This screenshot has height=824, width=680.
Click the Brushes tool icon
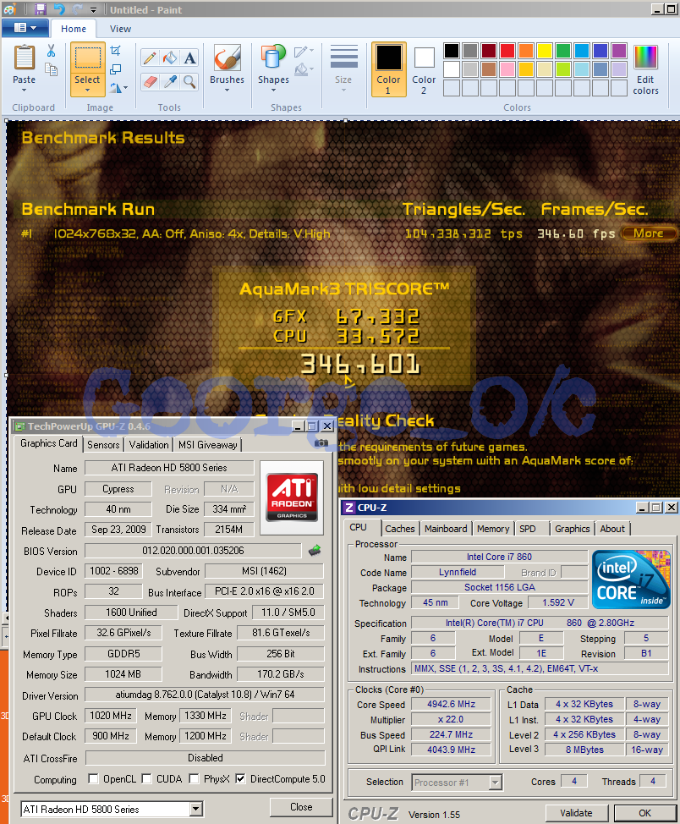coord(227,58)
